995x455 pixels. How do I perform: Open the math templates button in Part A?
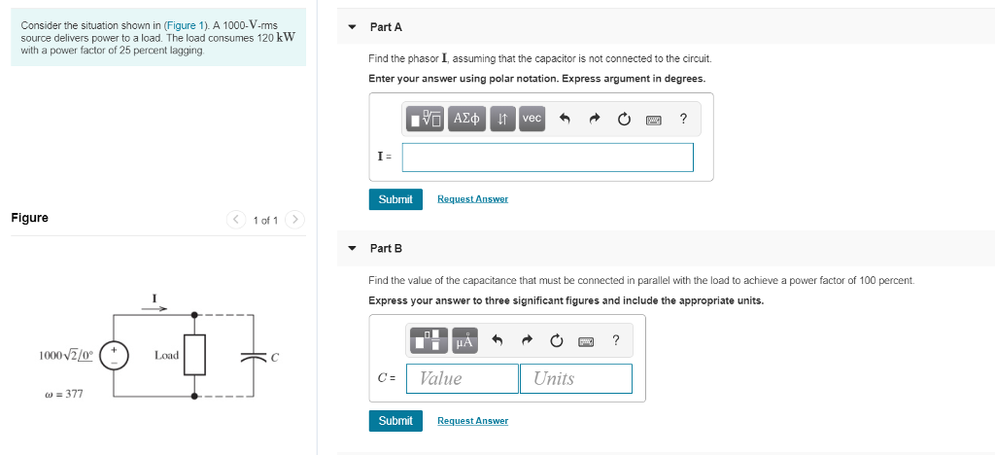(x=426, y=119)
